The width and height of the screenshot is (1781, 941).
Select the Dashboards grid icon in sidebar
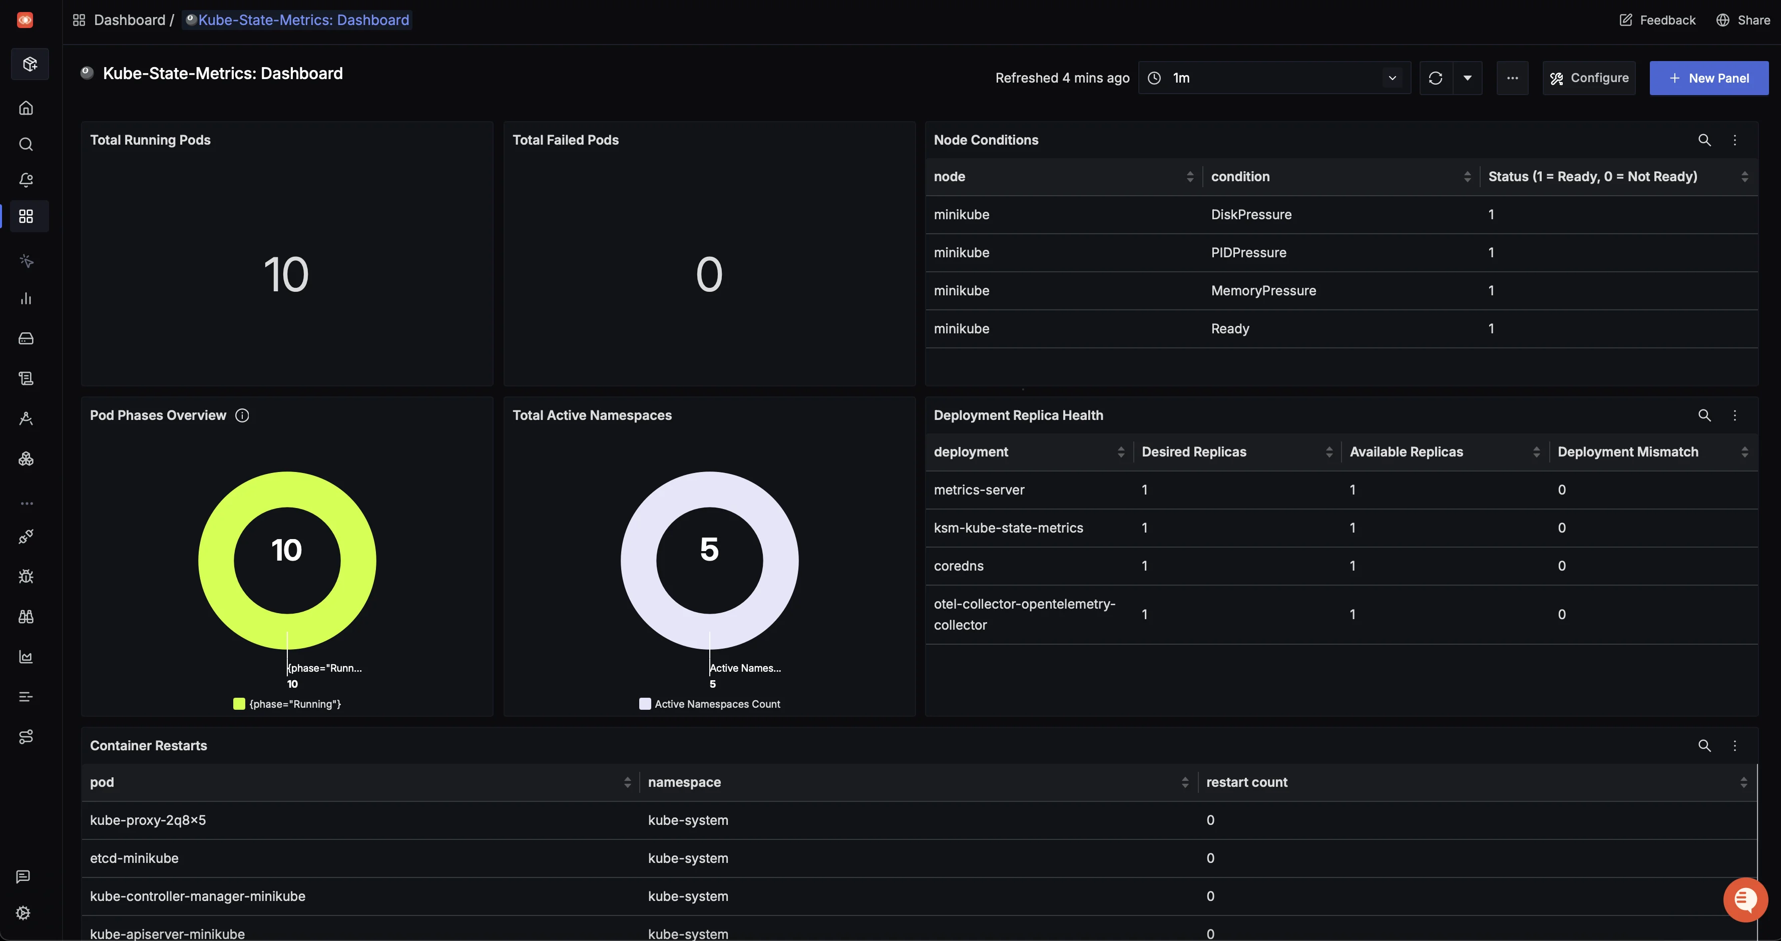click(26, 216)
